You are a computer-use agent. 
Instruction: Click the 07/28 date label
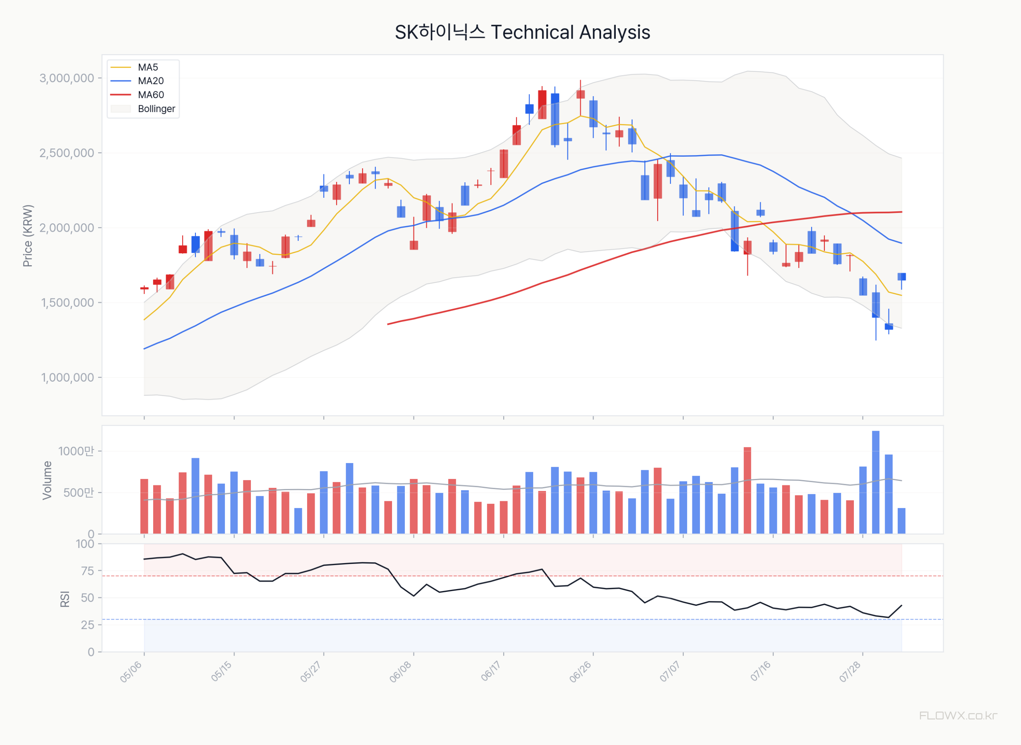pos(850,672)
